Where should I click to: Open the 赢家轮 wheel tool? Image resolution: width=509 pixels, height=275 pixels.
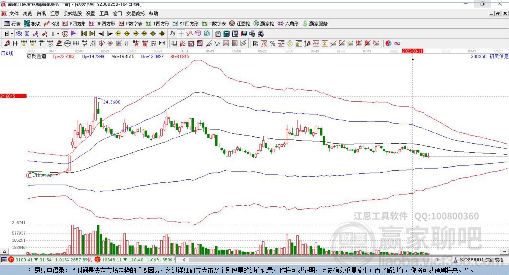(263, 24)
